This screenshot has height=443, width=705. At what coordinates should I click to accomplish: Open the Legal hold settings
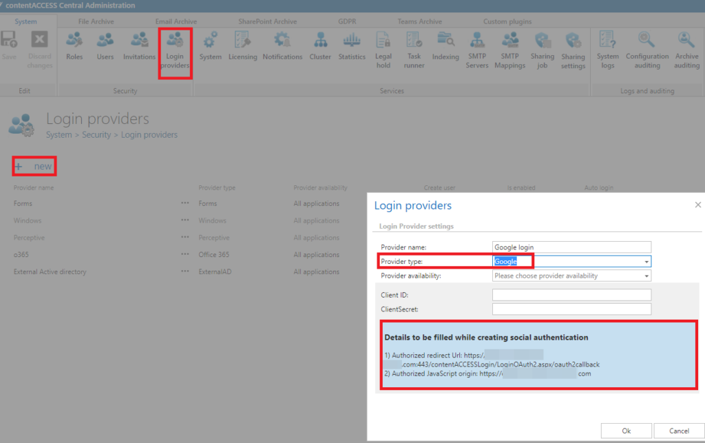(383, 48)
